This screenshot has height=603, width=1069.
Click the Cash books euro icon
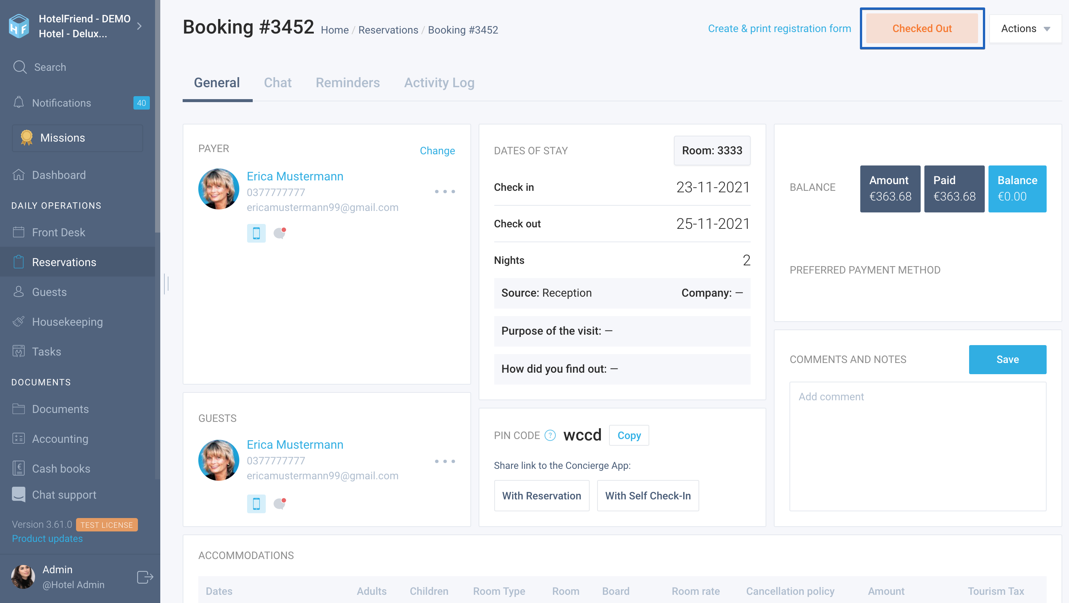[19, 468]
